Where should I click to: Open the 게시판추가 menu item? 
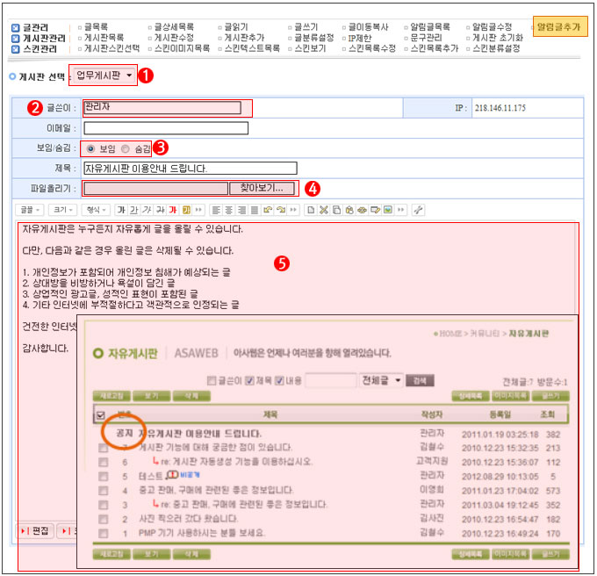point(243,38)
